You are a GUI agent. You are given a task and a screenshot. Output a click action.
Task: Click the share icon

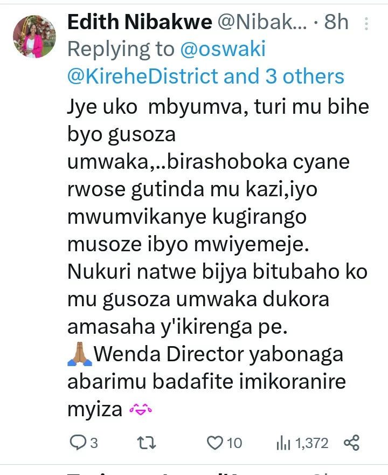pyautogui.click(x=352, y=443)
